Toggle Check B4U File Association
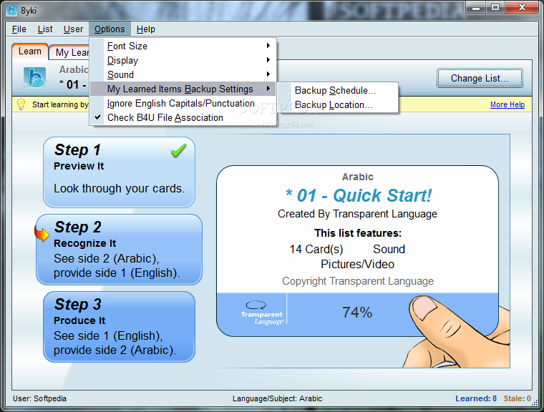Screen dimensions: 544x412 183,118
